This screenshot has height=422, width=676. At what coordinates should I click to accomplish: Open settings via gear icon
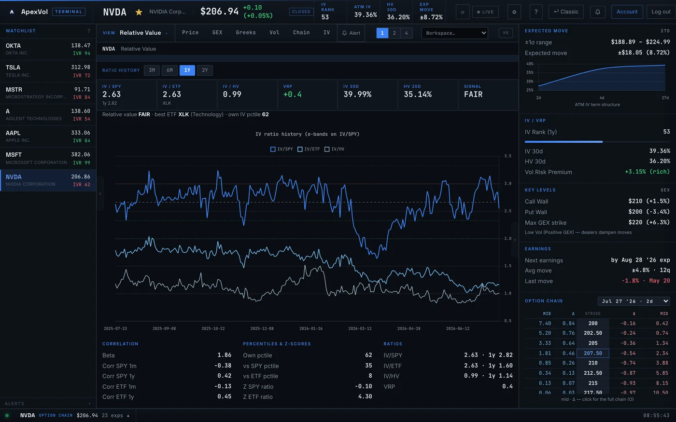pos(514,12)
